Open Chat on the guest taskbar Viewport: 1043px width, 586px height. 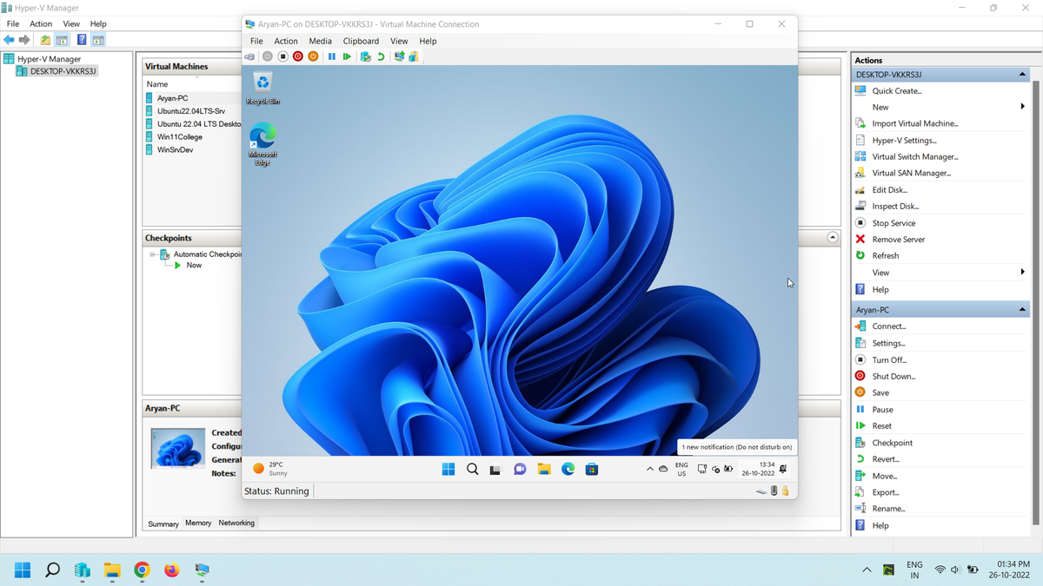(x=520, y=469)
